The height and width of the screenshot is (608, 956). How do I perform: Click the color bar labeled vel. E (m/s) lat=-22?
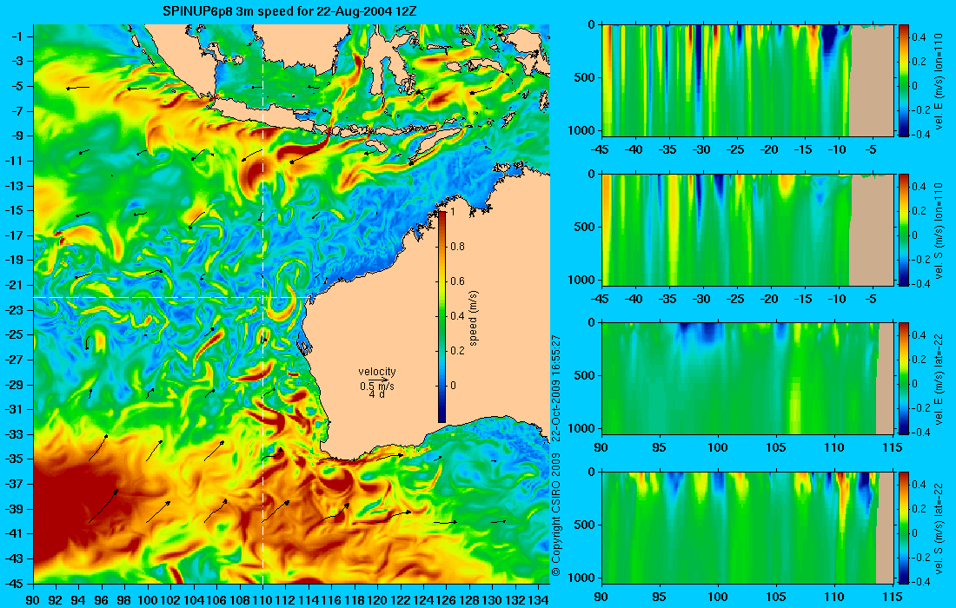click(x=903, y=379)
